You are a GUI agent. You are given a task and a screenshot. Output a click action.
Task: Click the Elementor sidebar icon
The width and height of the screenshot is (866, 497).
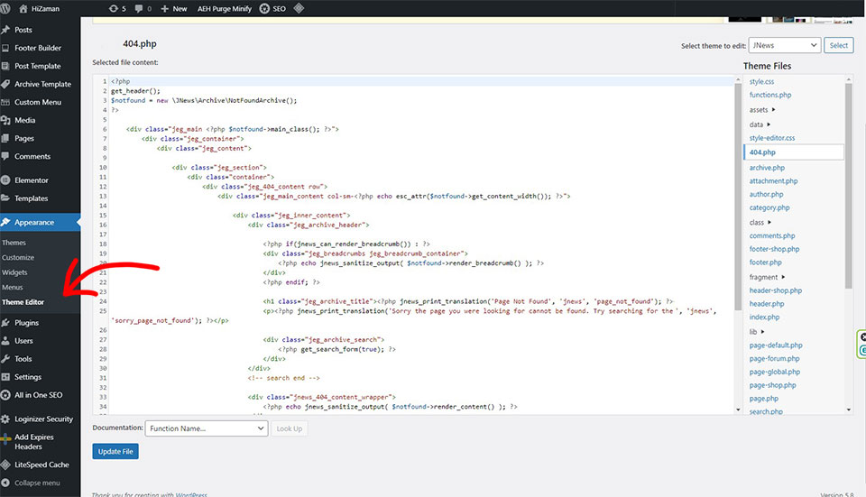[5, 180]
